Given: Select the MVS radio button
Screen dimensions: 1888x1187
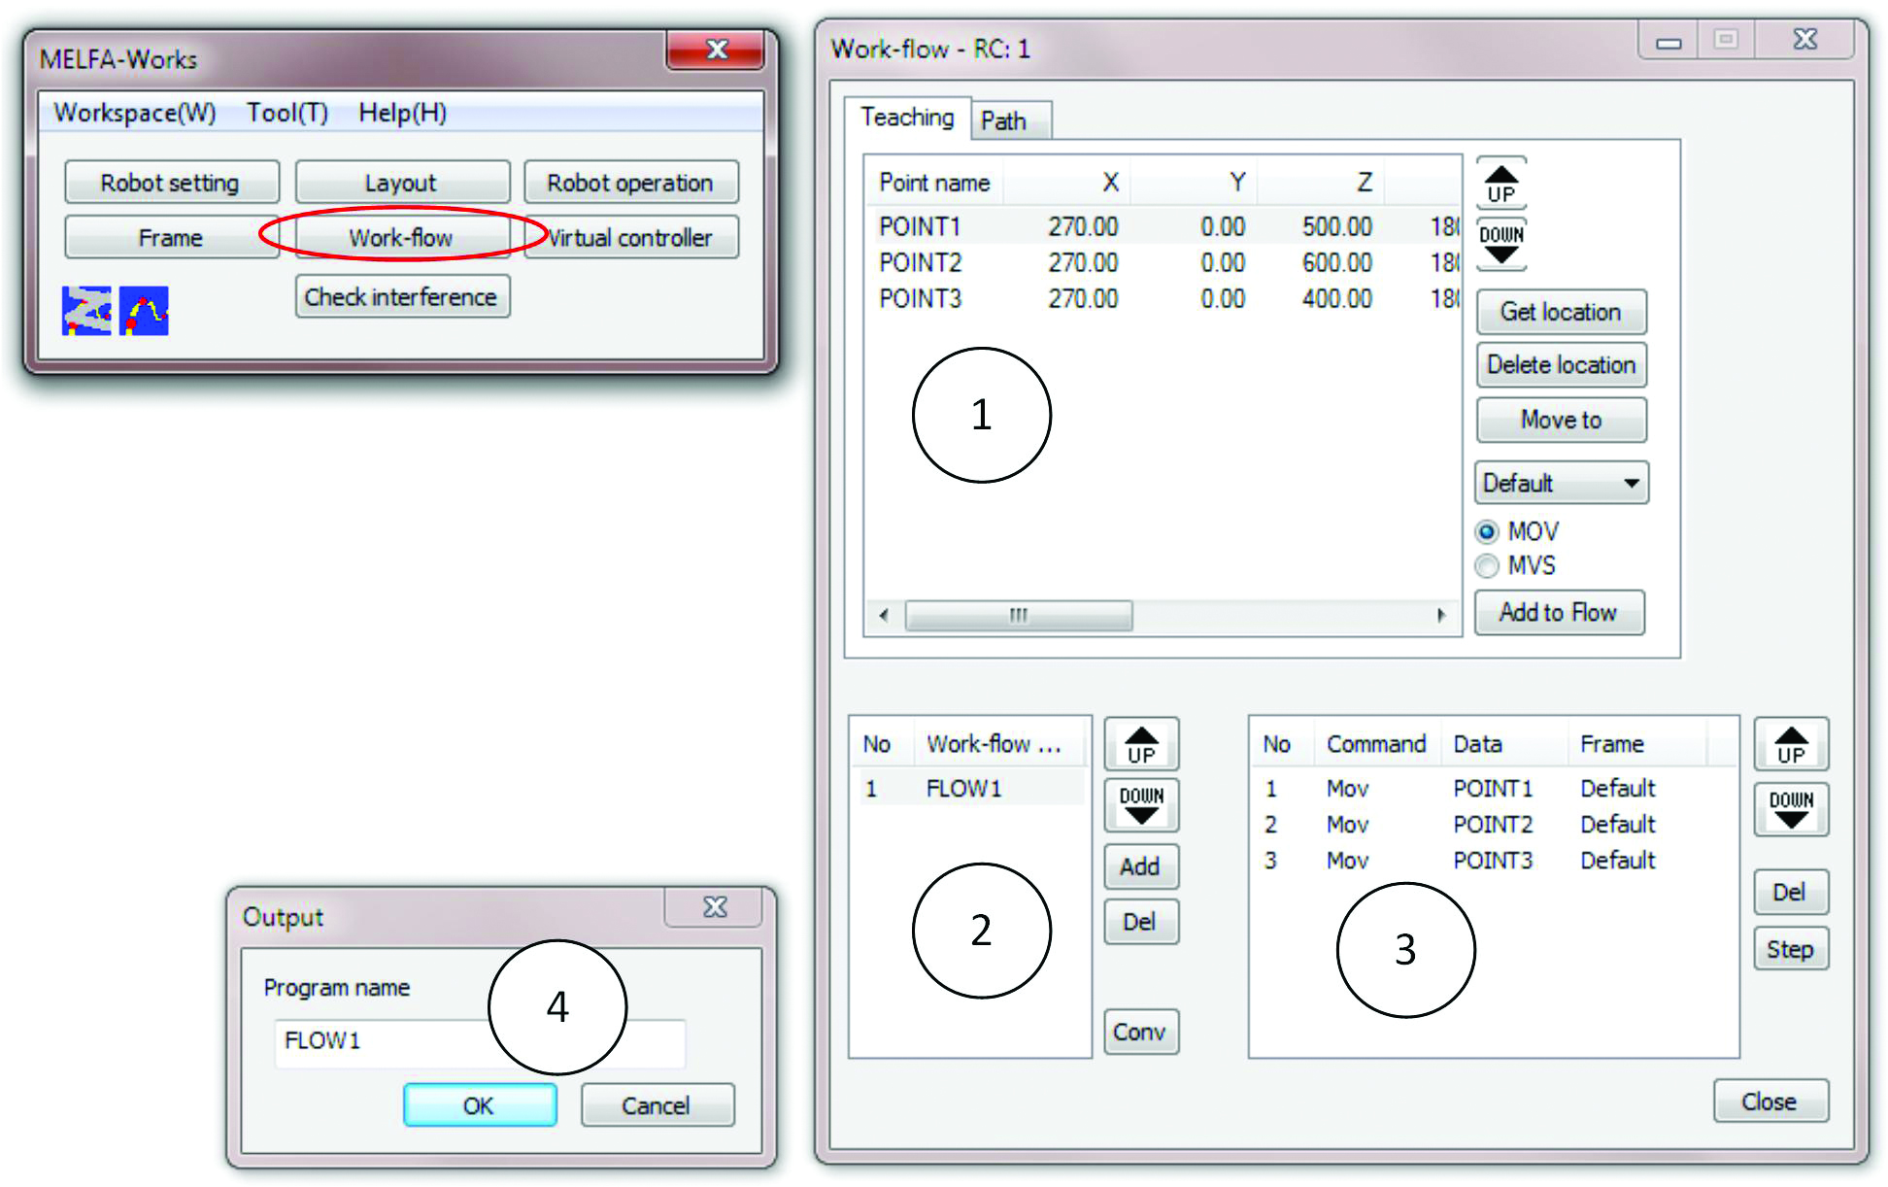Looking at the screenshot, I should tap(1487, 565).
